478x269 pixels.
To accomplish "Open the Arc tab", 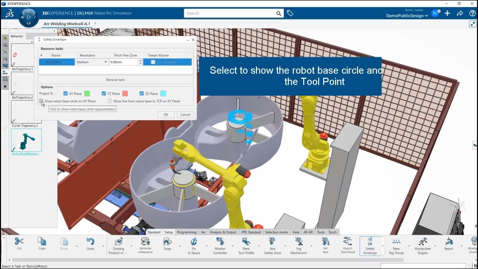I will [x=203, y=232].
